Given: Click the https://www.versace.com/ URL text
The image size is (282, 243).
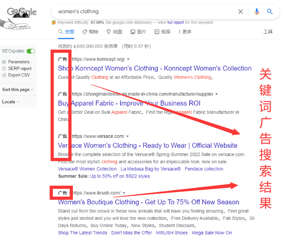Looking at the screenshot, I should pyautogui.click(x=98, y=137).
